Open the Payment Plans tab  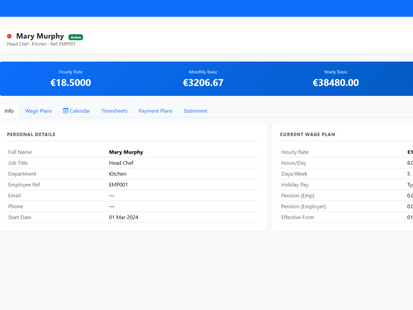[155, 111]
